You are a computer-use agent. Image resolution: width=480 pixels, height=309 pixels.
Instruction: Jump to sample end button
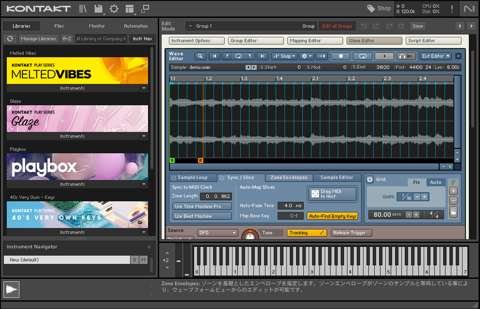click(x=262, y=56)
